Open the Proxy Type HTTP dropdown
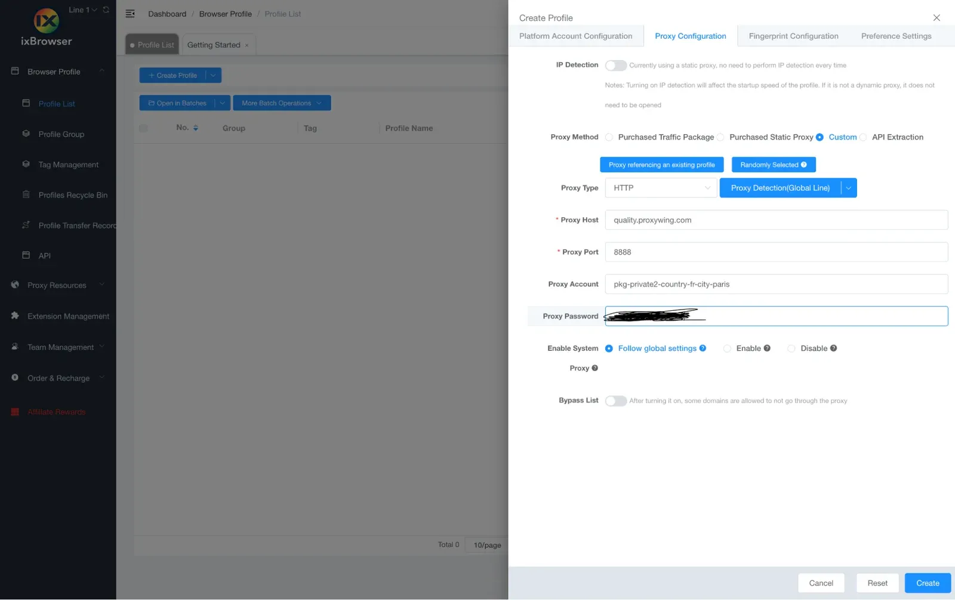 coord(661,188)
